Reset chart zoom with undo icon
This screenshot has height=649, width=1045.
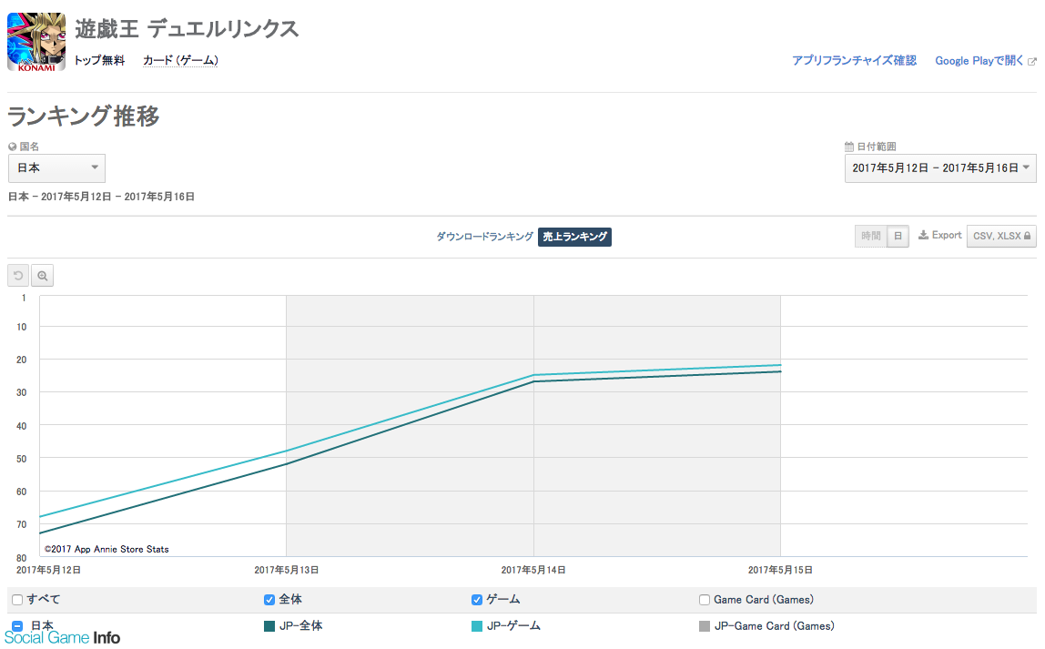(x=18, y=275)
